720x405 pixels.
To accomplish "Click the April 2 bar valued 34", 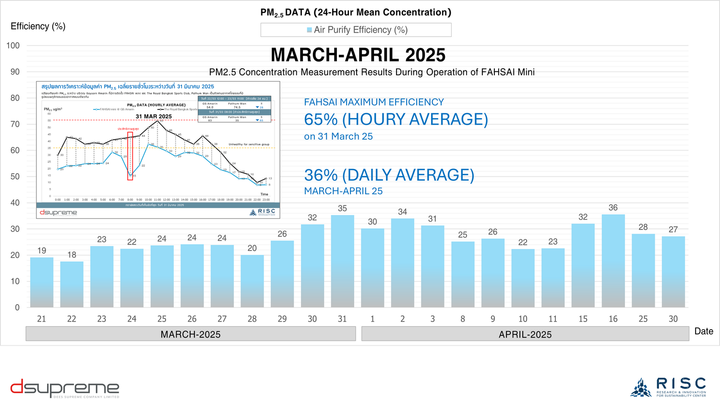I will [402, 263].
